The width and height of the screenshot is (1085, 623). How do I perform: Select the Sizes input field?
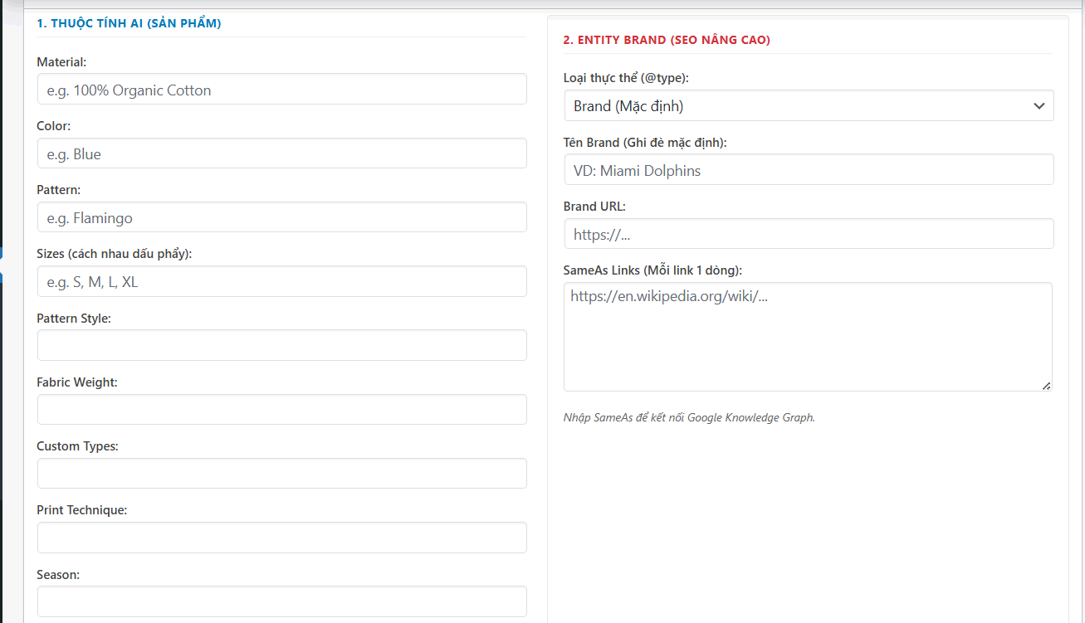pyautogui.click(x=281, y=281)
